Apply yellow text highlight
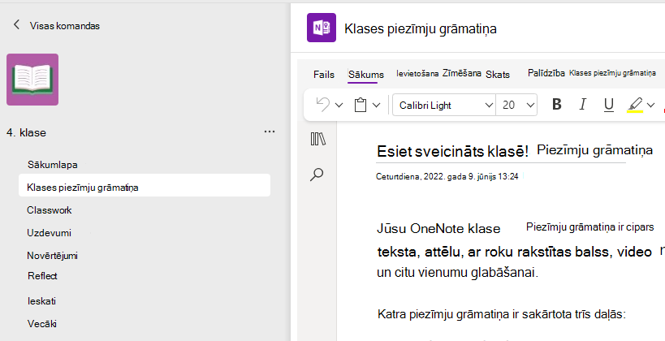Screen dimensions: 665x341 click(635, 105)
